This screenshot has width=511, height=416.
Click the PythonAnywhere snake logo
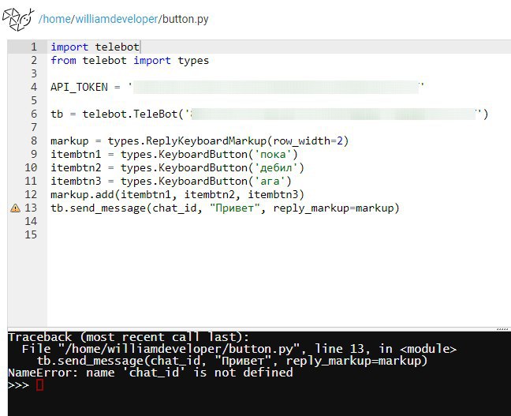[18, 19]
